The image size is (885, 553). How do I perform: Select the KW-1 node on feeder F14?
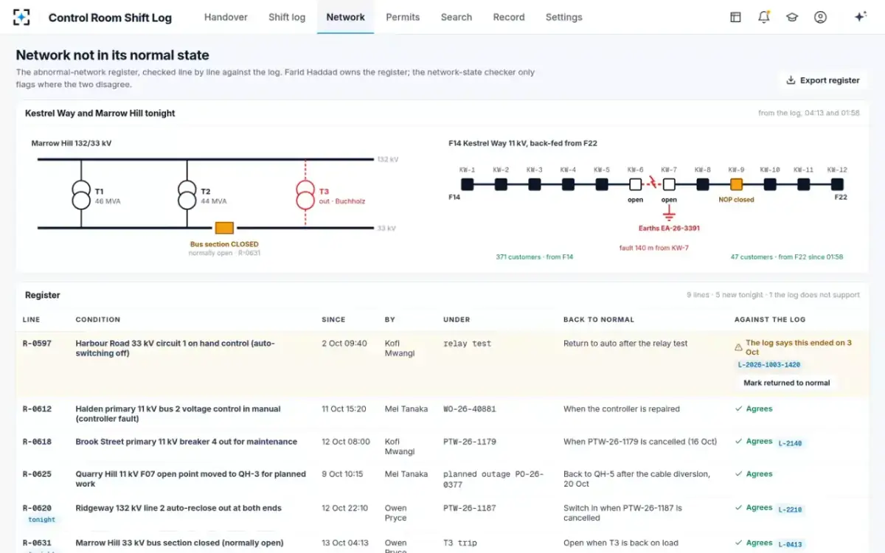(467, 184)
